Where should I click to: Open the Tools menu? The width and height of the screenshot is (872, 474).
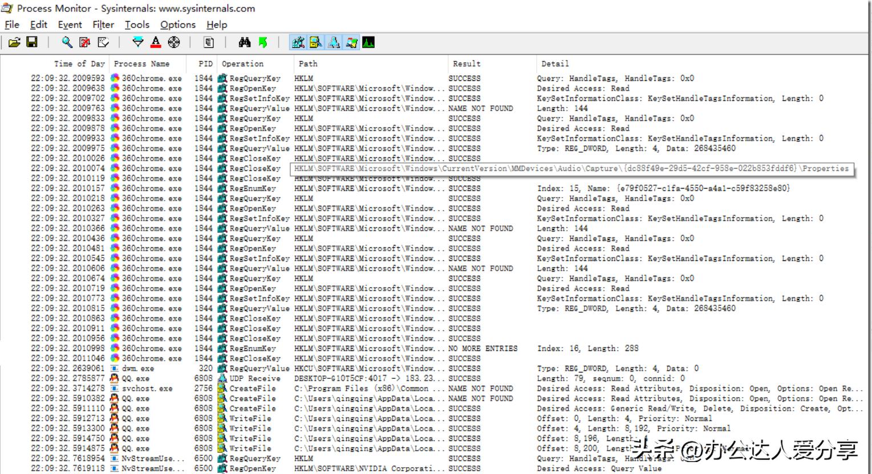pos(137,24)
